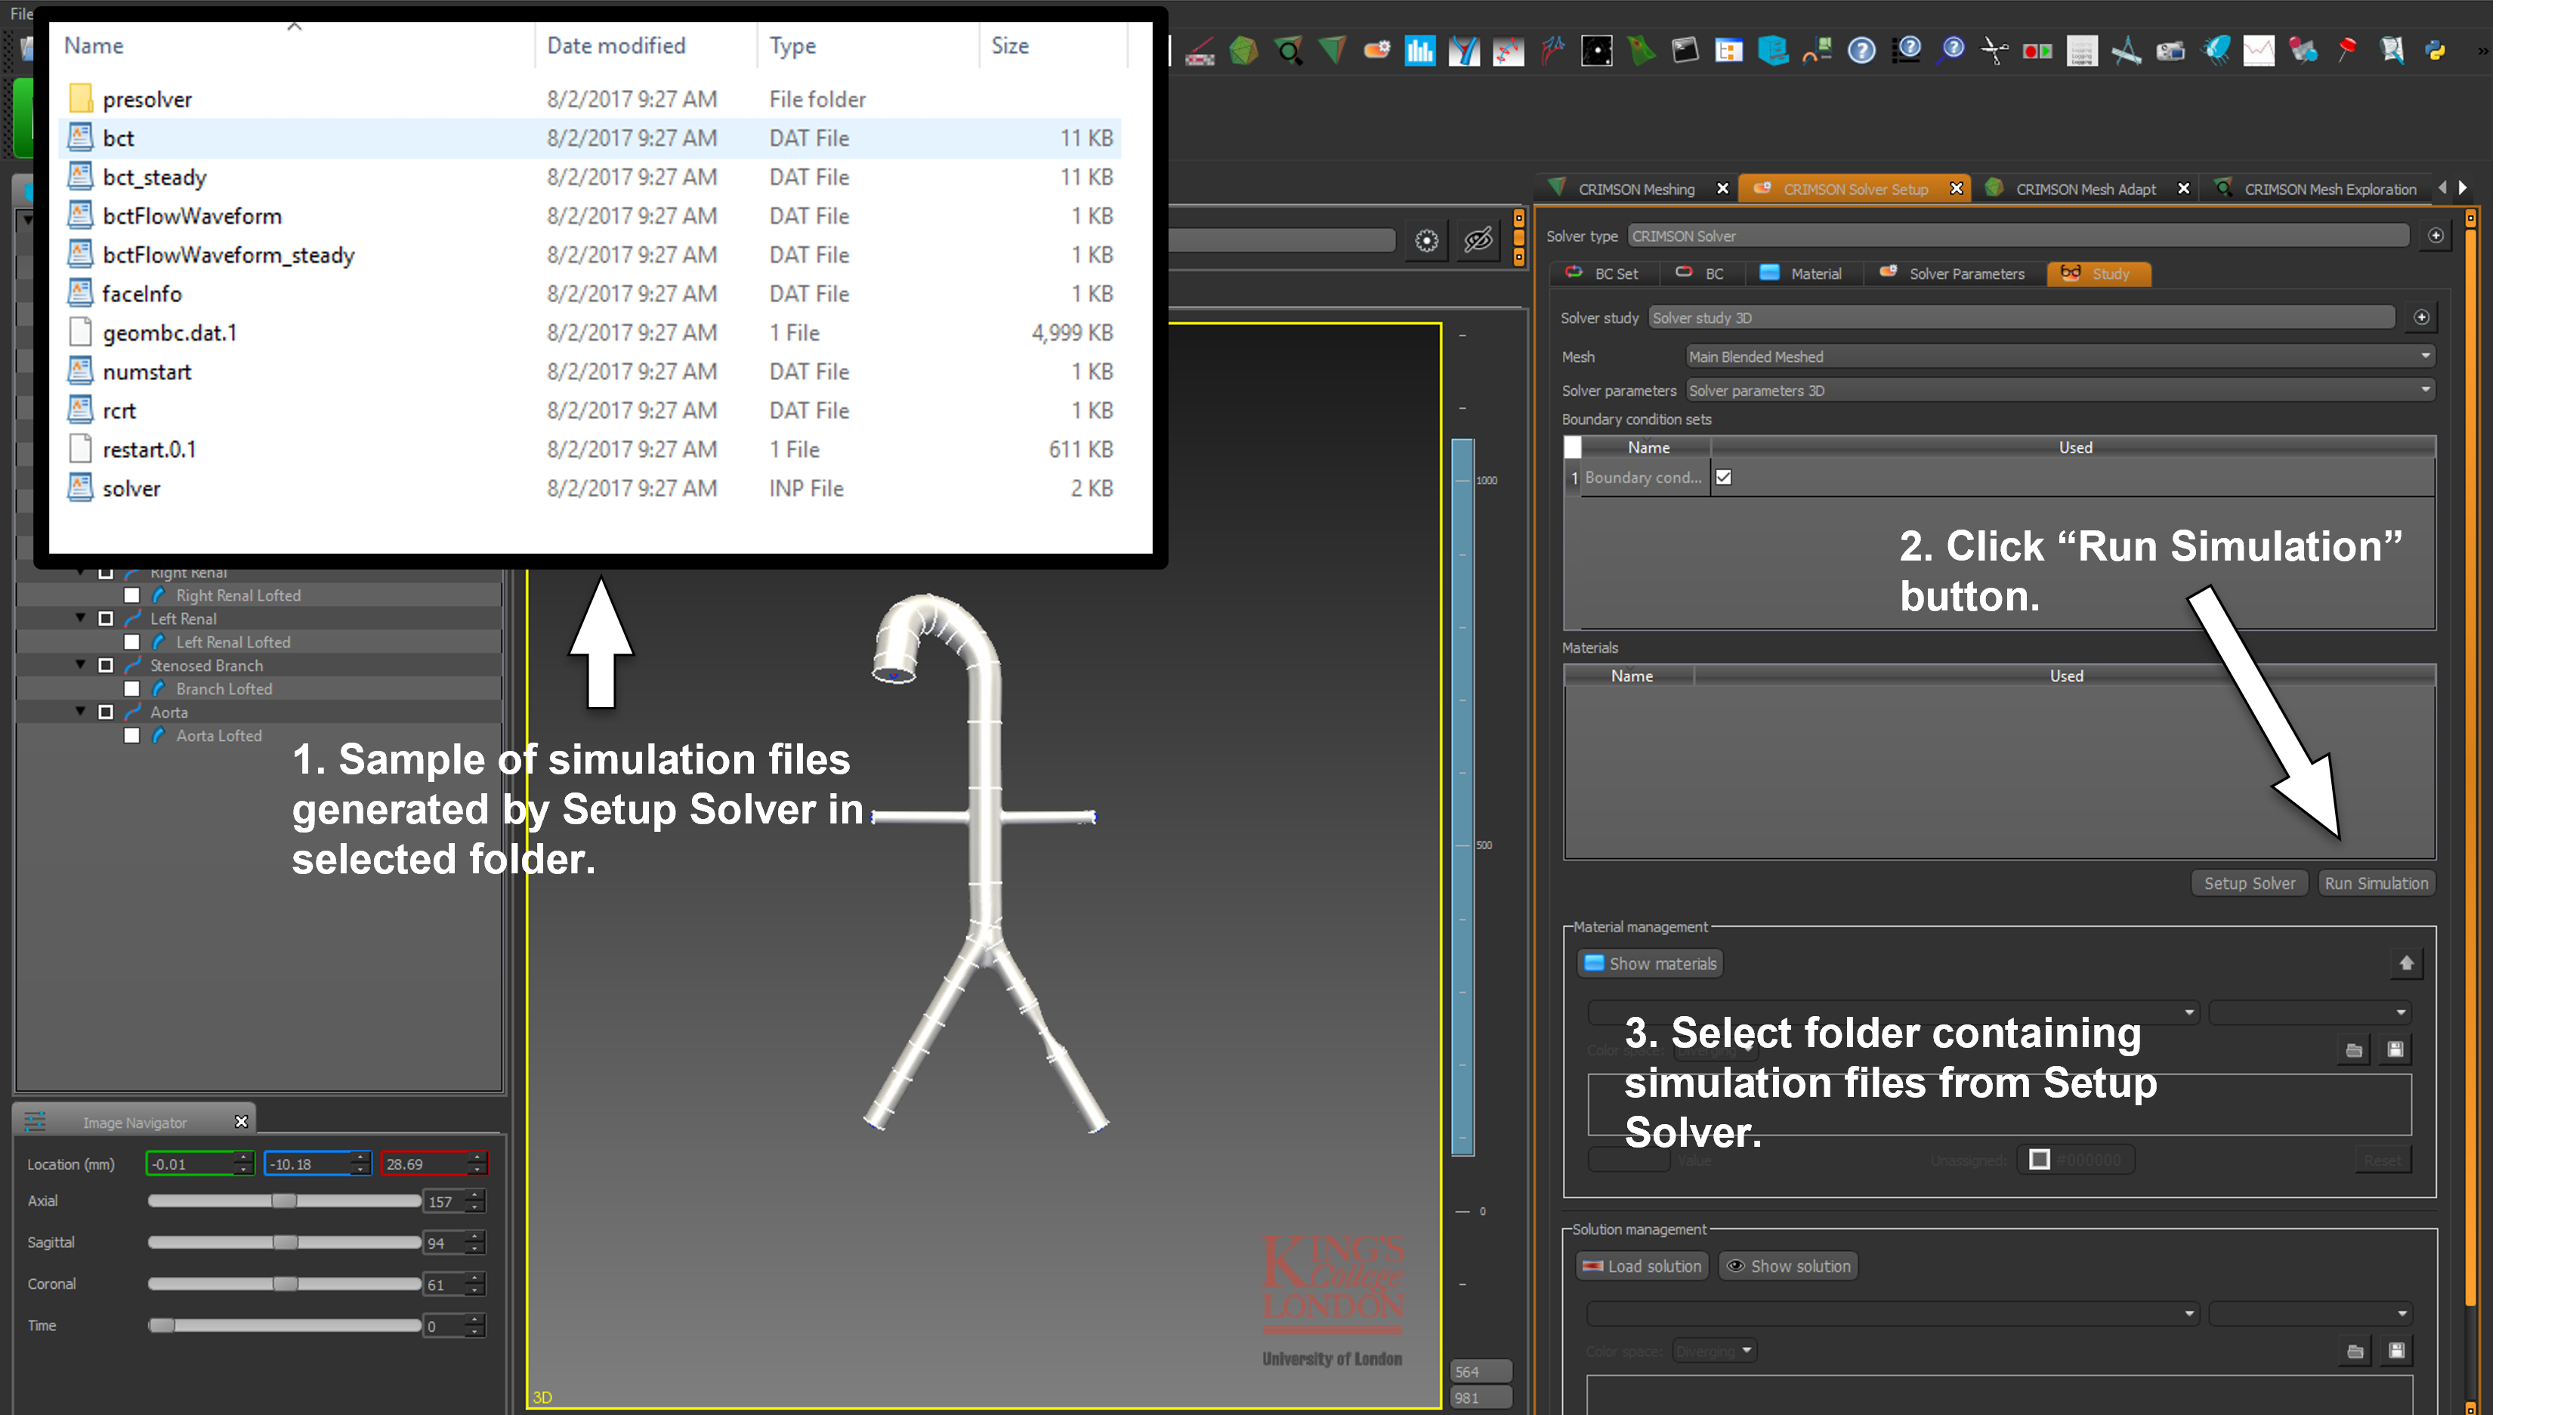This screenshot has height=1415, width=2576.
Task: Click the Load solution button
Action: [x=1641, y=1266]
